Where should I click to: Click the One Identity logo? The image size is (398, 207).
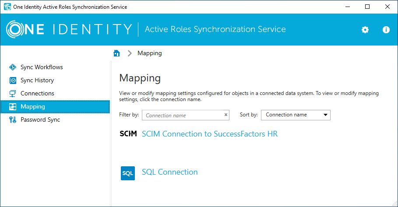pyautogui.click(x=69, y=29)
